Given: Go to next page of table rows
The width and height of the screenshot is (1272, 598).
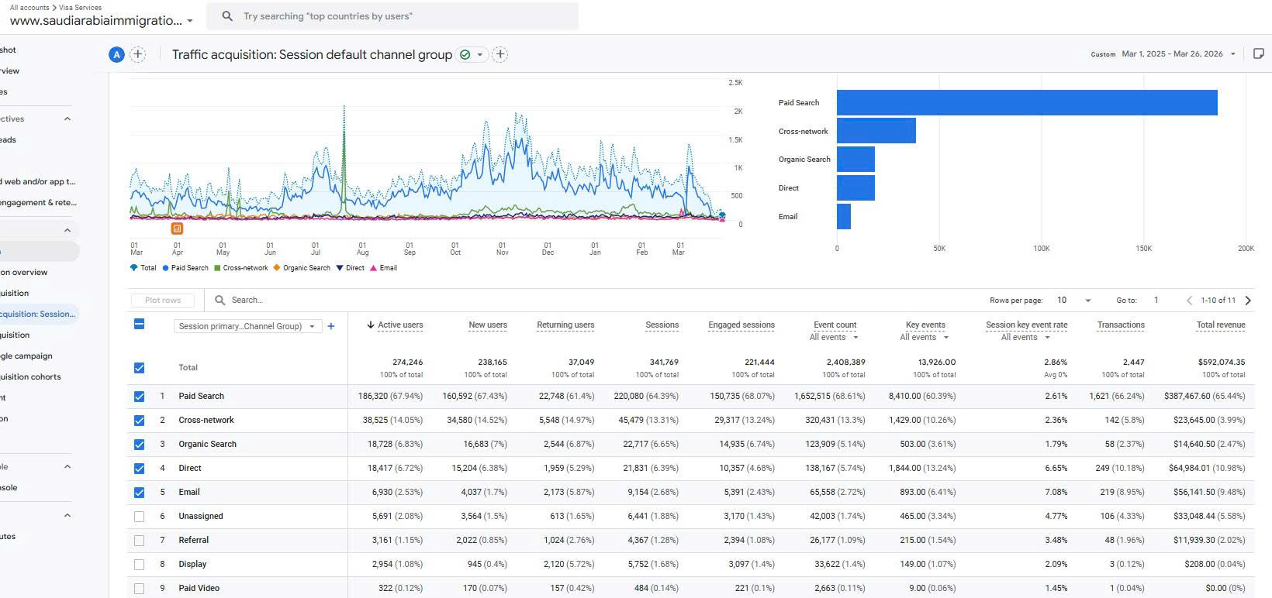Looking at the screenshot, I should click(1248, 301).
